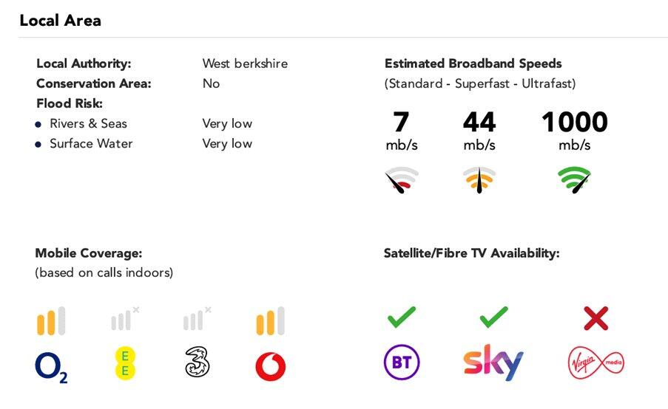Click the Estimated Broadband Speeds heading
Image resolution: width=668 pixels, height=409 pixels.
[473, 63]
